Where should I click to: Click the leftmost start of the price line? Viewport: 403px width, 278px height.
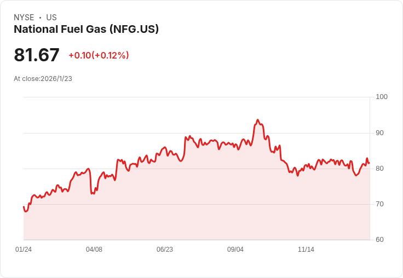point(24,207)
